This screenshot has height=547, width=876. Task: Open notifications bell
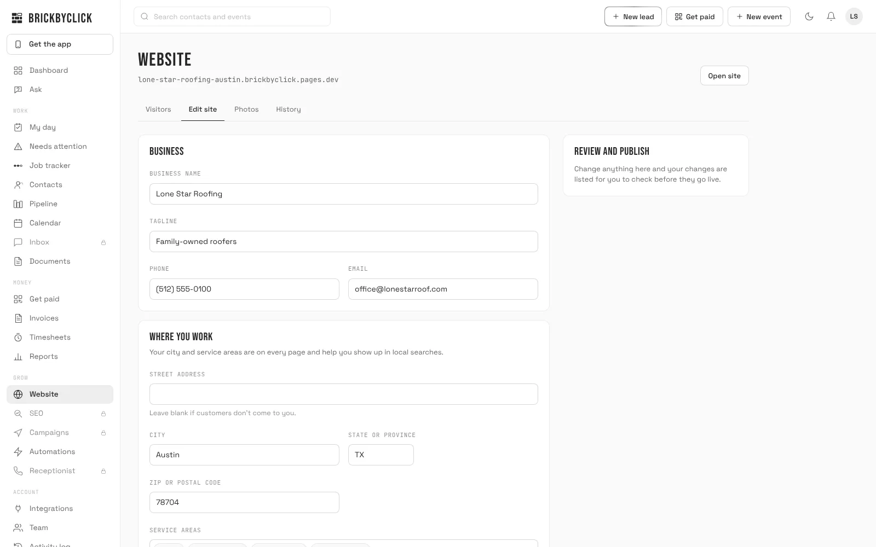[x=831, y=16]
